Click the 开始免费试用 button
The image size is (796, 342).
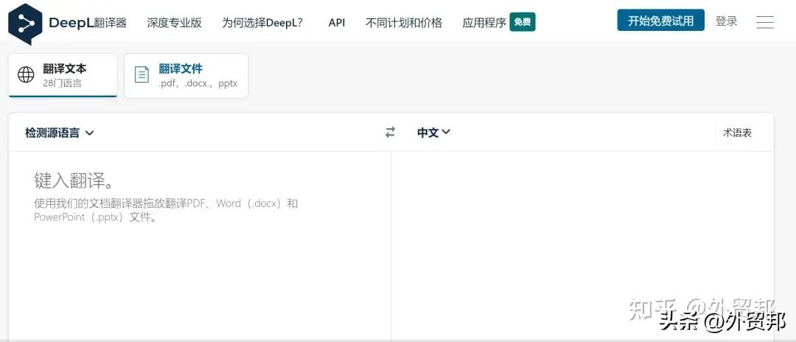click(660, 21)
